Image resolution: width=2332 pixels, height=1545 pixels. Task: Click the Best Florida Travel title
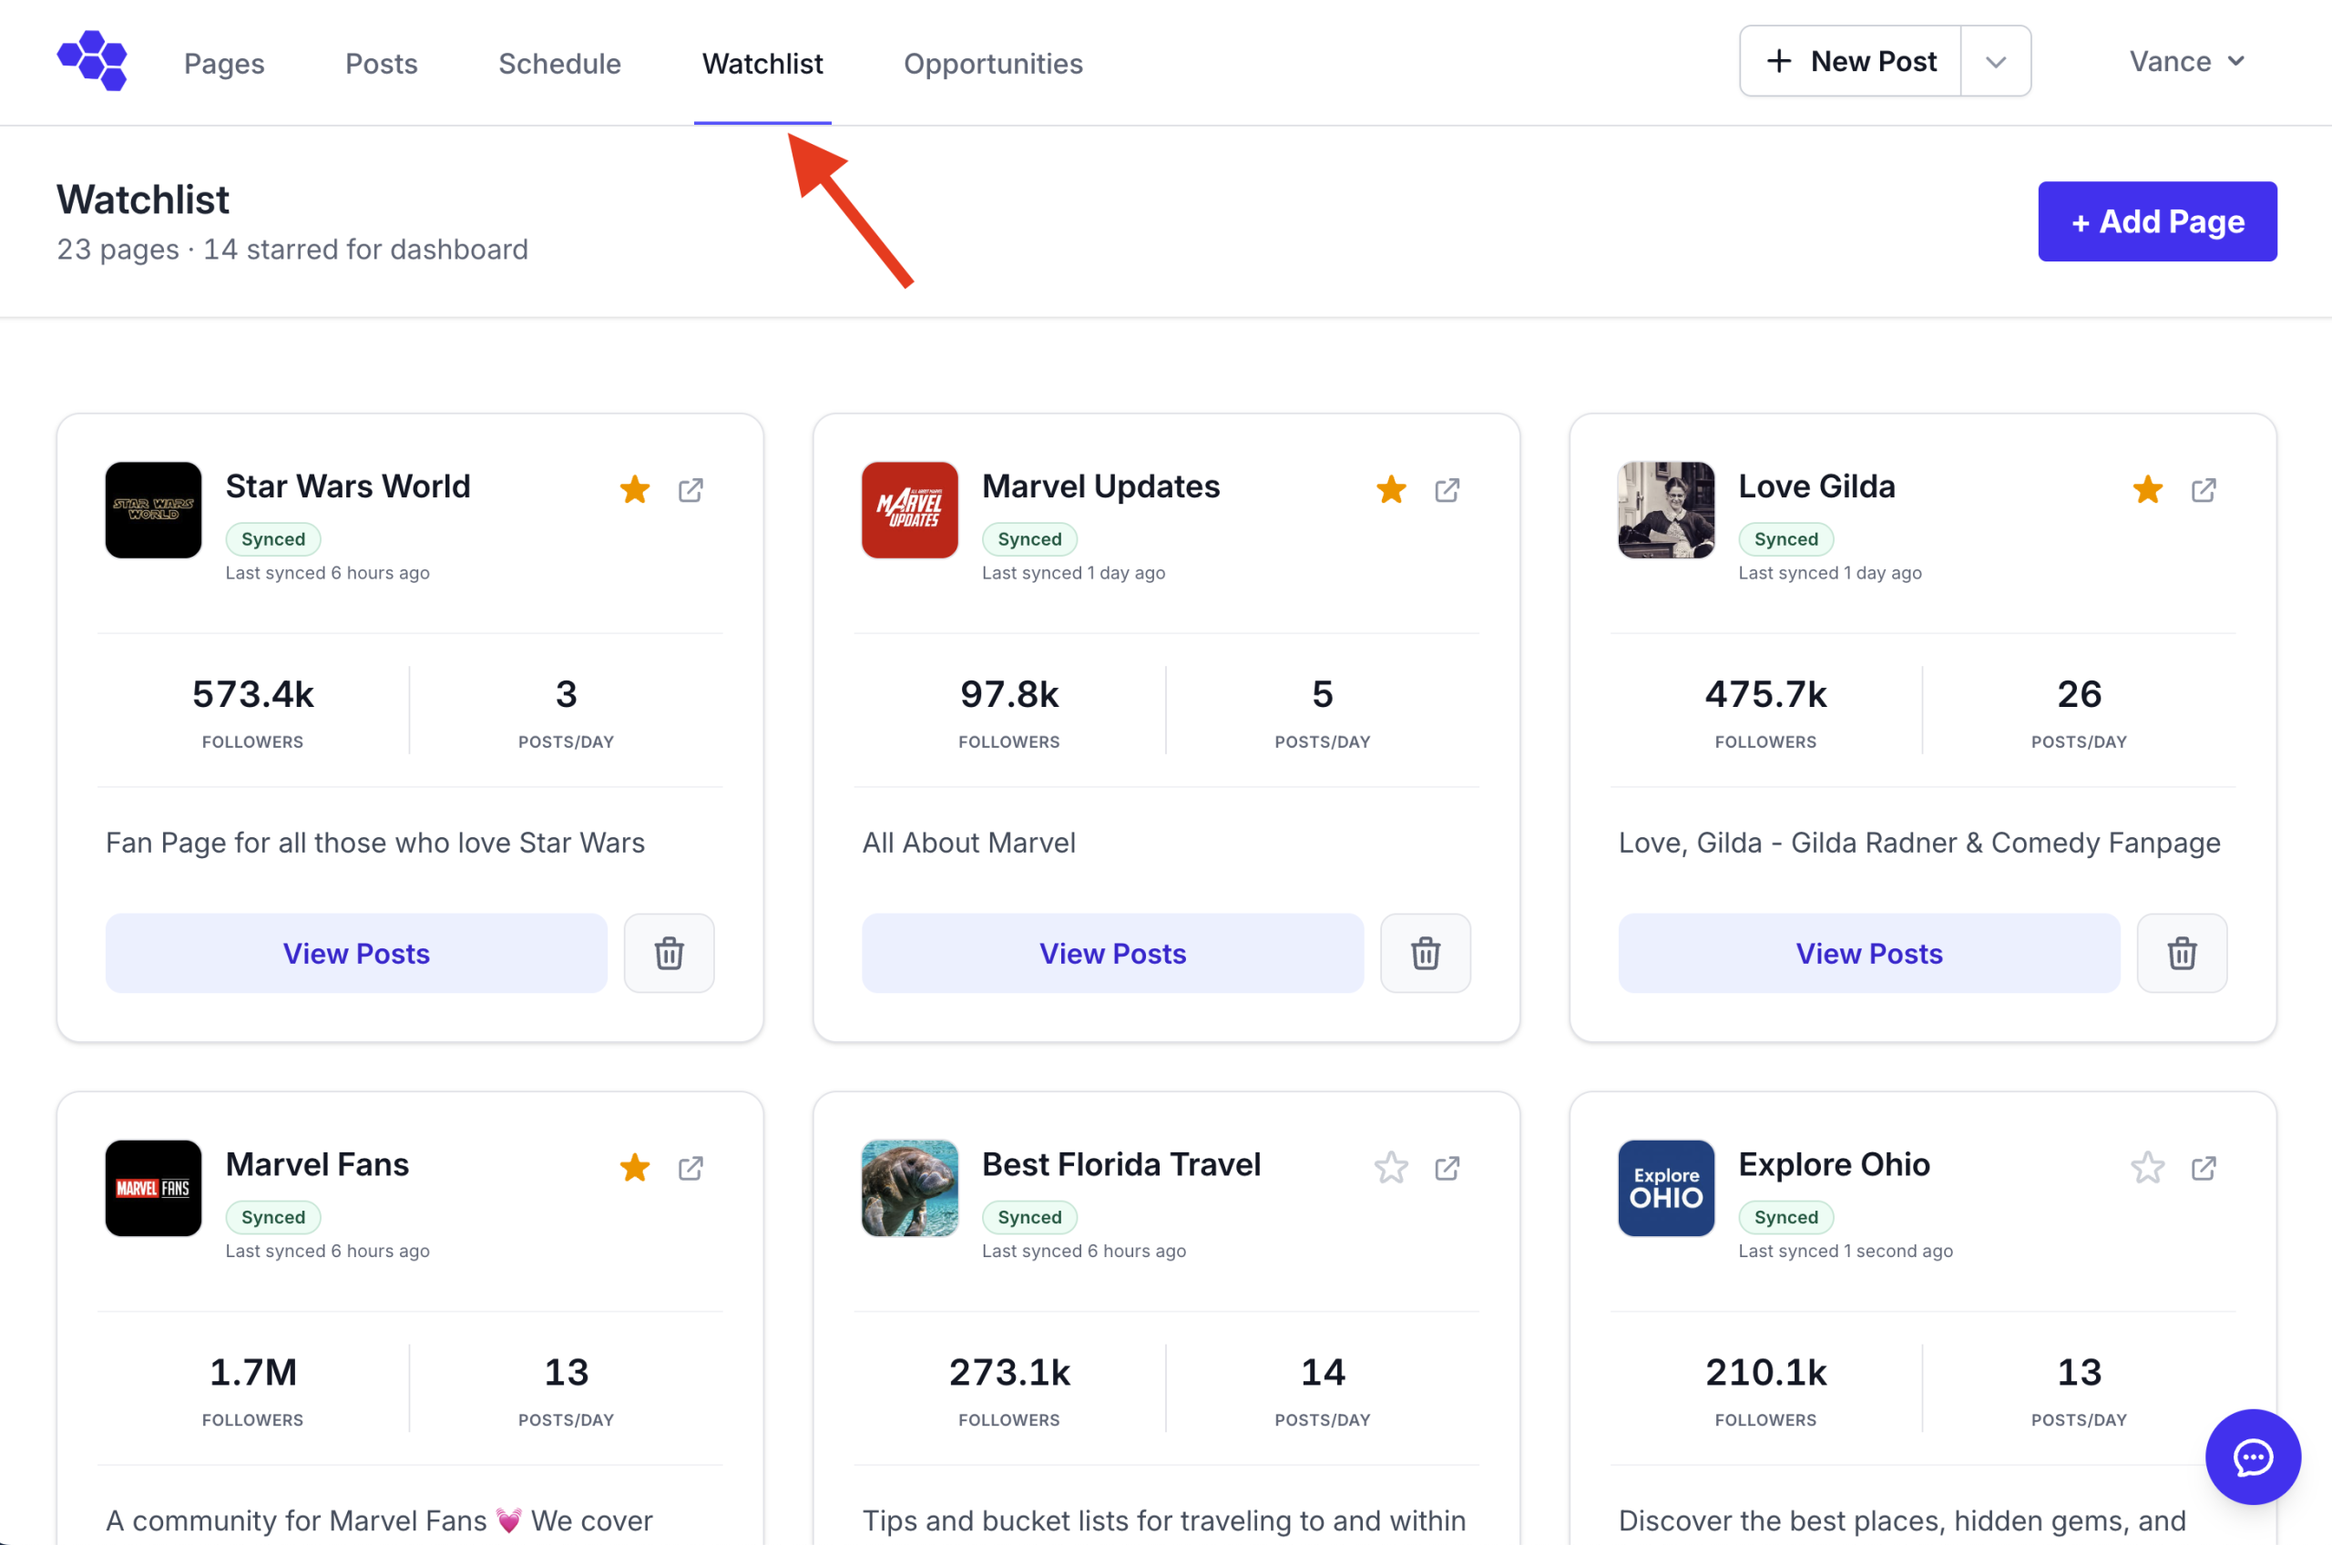pos(1121,1164)
